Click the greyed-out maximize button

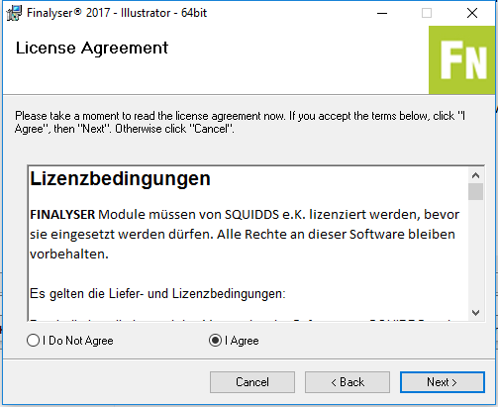coord(427,13)
